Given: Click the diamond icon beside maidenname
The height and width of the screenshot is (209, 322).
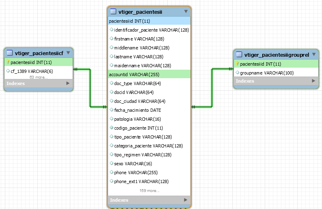Looking at the screenshot, I should coord(112,65).
